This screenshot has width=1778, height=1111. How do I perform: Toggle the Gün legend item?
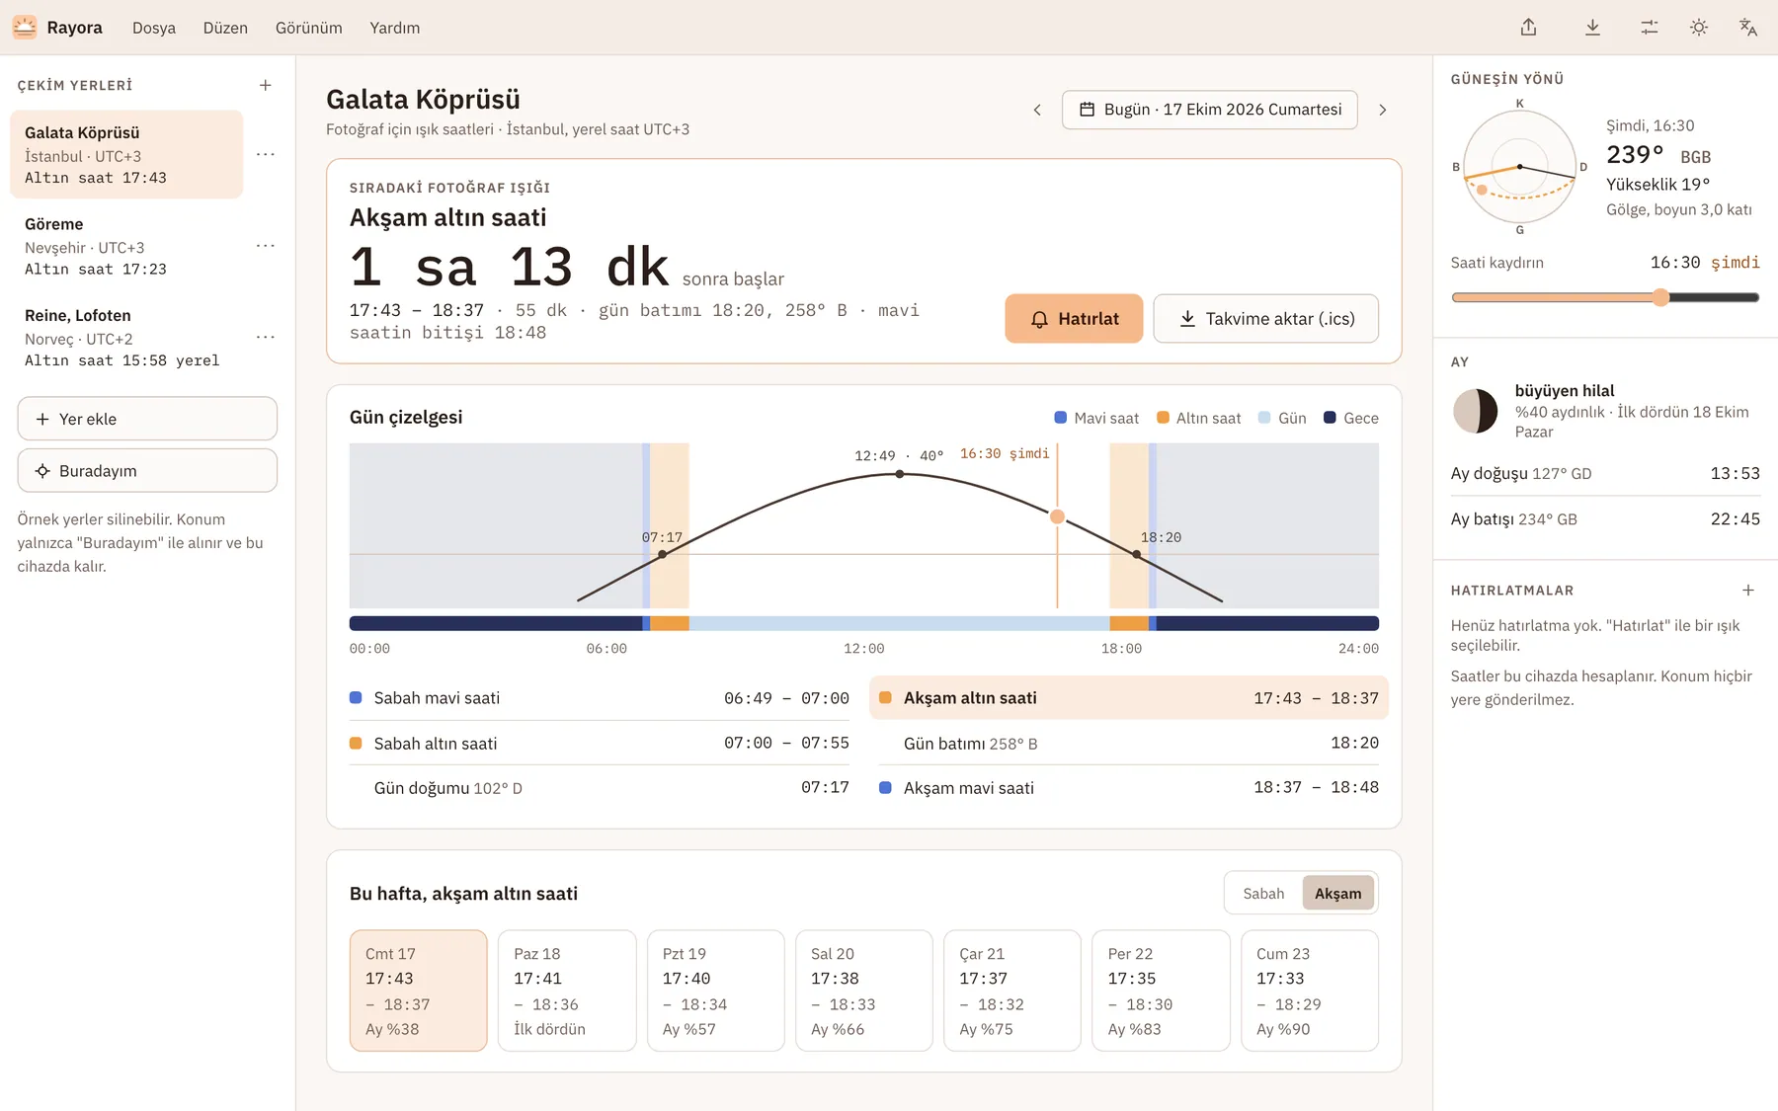click(x=1282, y=418)
